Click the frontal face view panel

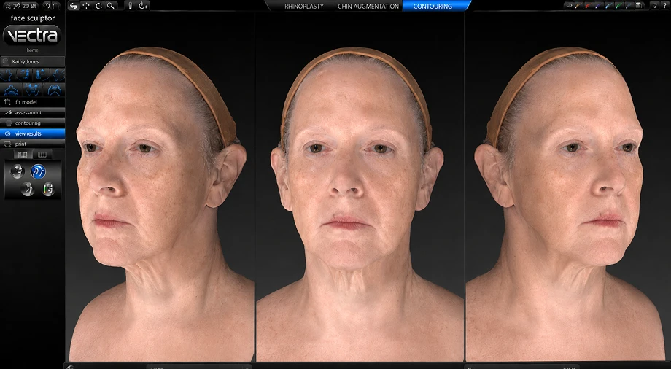click(x=360, y=187)
